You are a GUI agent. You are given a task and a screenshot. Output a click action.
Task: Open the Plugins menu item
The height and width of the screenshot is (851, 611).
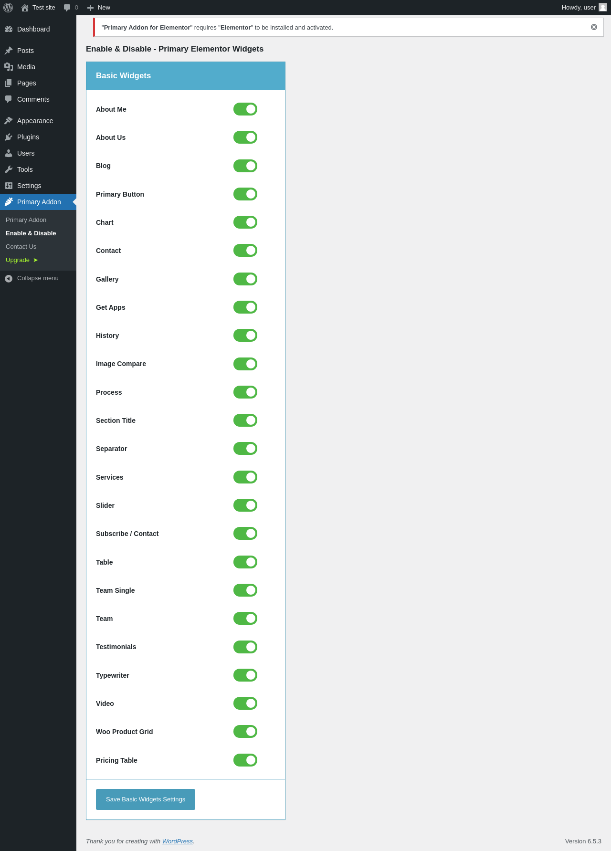coord(38,137)
